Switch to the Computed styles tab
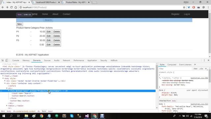Viewport: 211px width, 119px height. click(x=172, y=65)
